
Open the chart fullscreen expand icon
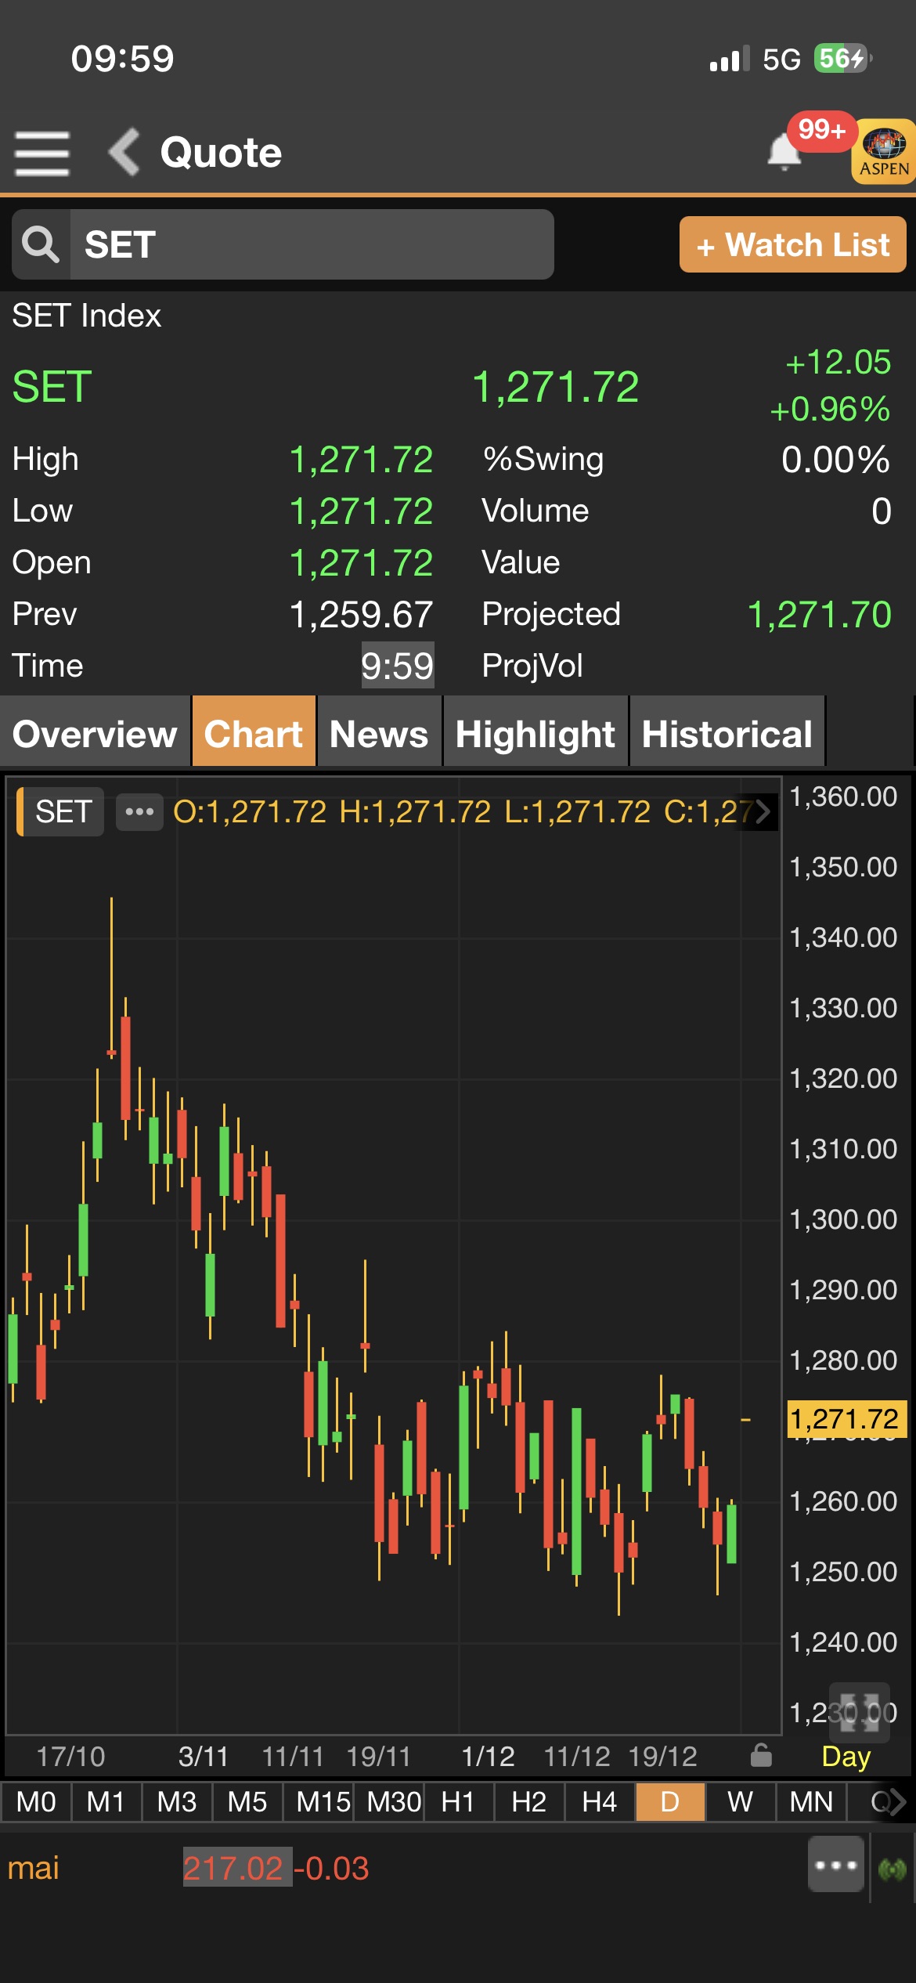(859, 1710)
